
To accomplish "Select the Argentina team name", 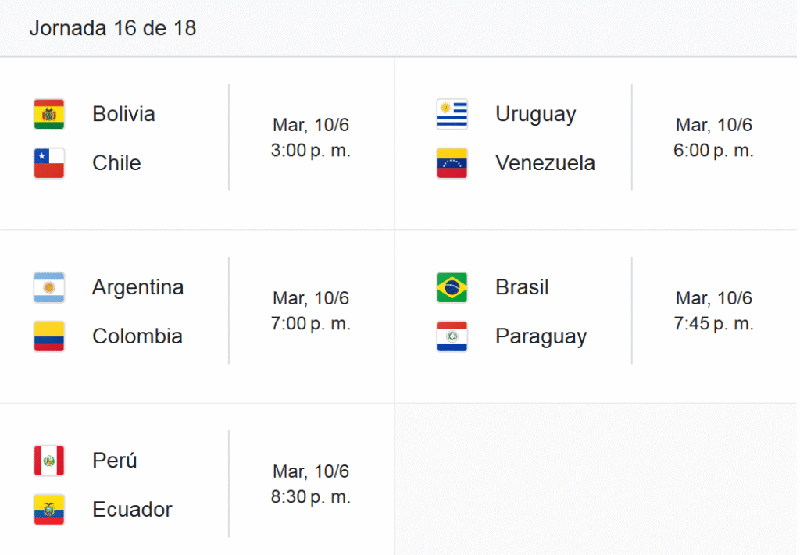I will point(137,287).
